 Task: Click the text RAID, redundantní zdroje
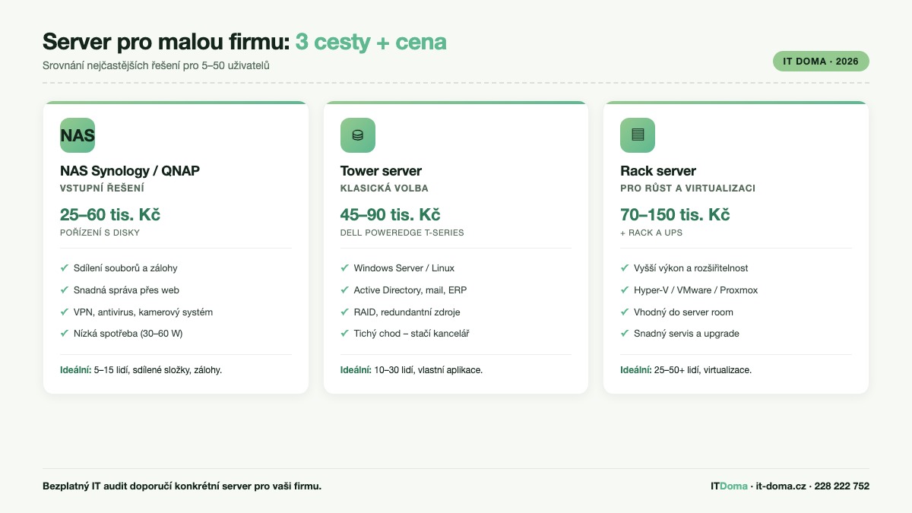407,312
